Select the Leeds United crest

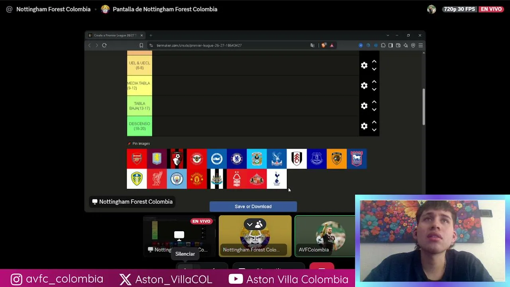(137, 179)
